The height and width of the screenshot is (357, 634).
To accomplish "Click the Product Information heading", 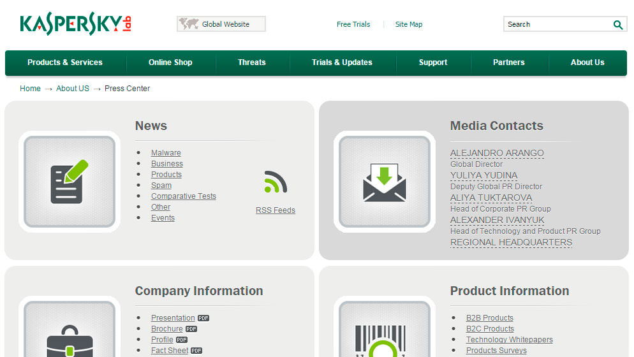I will (x=510, y=291).
